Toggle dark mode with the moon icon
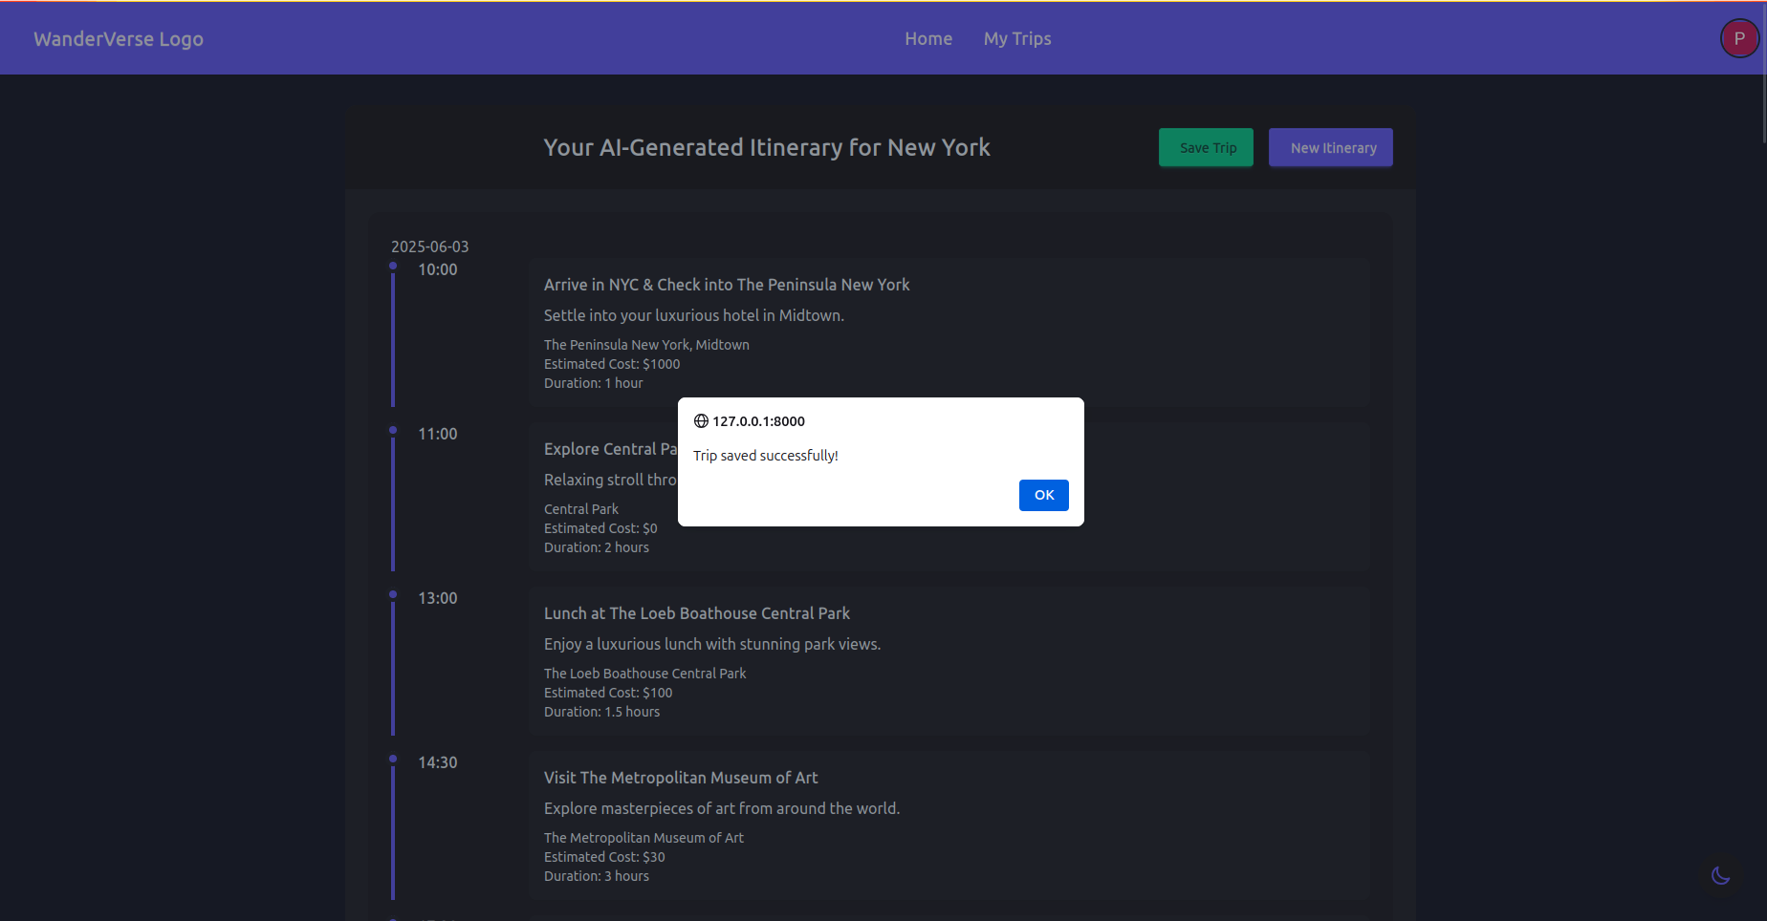Image resolution: width=1767 pixels, height=921 pixels. pyautogui.click(x=1720, y=875)
